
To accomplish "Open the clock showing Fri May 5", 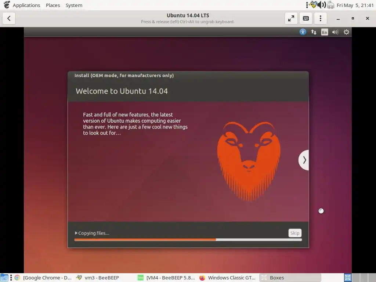I will (x=355, y=5).
